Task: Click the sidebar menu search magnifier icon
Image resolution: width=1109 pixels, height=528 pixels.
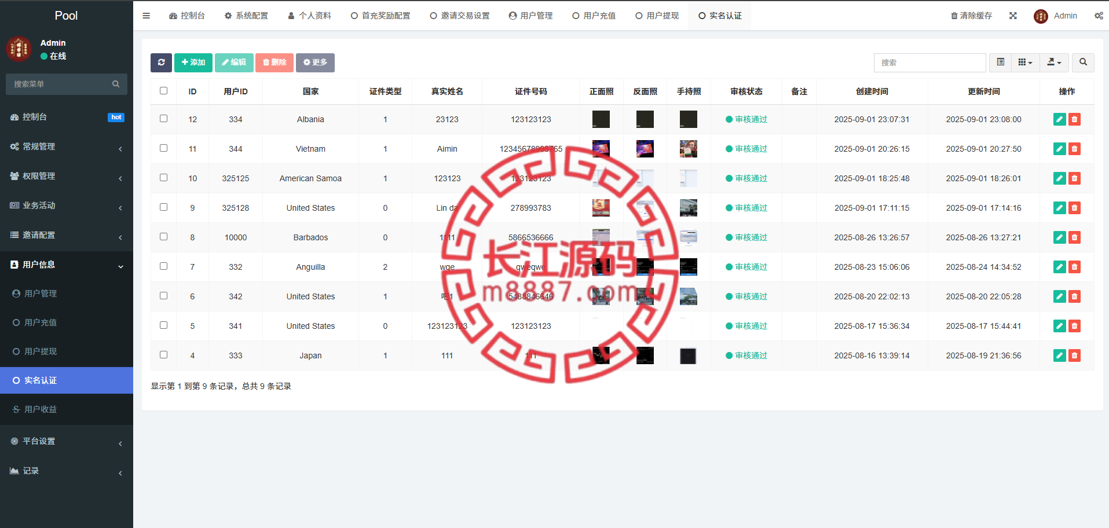Action: point(116,84)
